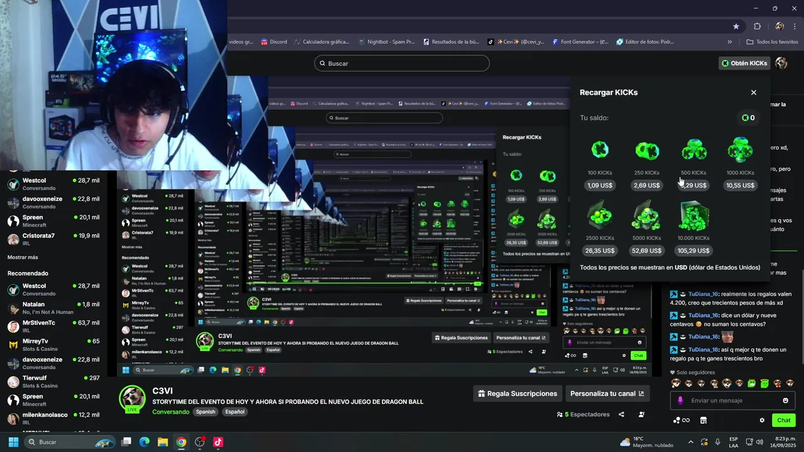The height and width of the screenshot is (452, 804).
Task: Buy 5000 KICKs for 52,69 US$
Action: pos(646,250)
